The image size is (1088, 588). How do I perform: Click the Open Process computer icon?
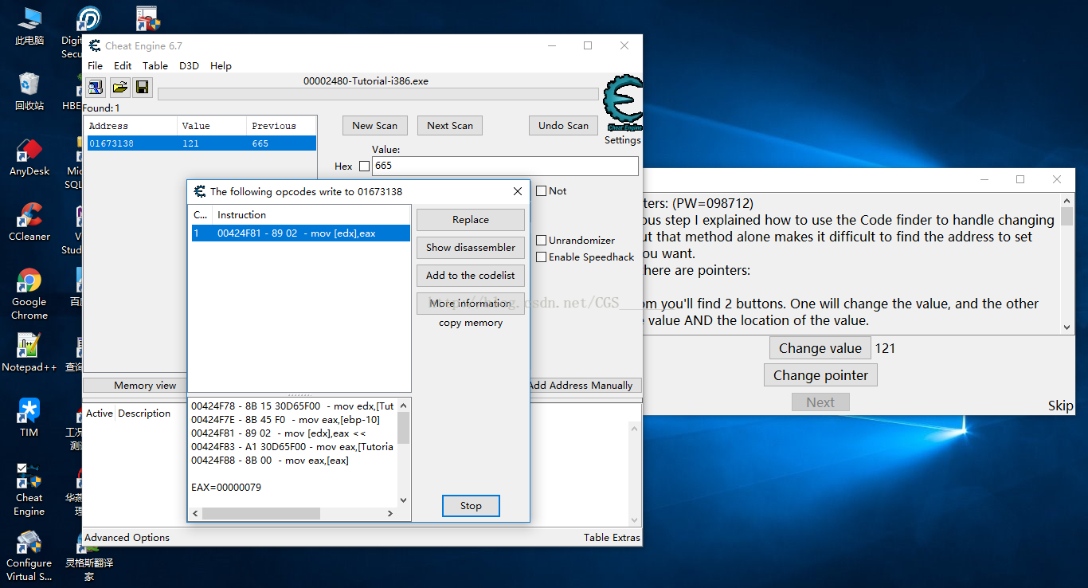[x=96, y=88]
